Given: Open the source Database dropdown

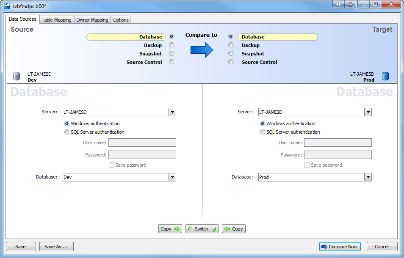Looking at the screenshot, I should [172, 177].
